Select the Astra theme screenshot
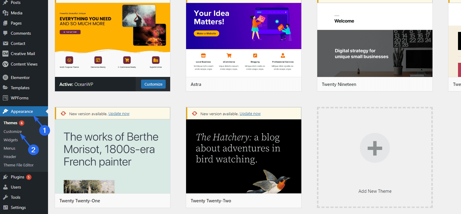Screen dimensions: 461x214 click(x=244, y=40)
